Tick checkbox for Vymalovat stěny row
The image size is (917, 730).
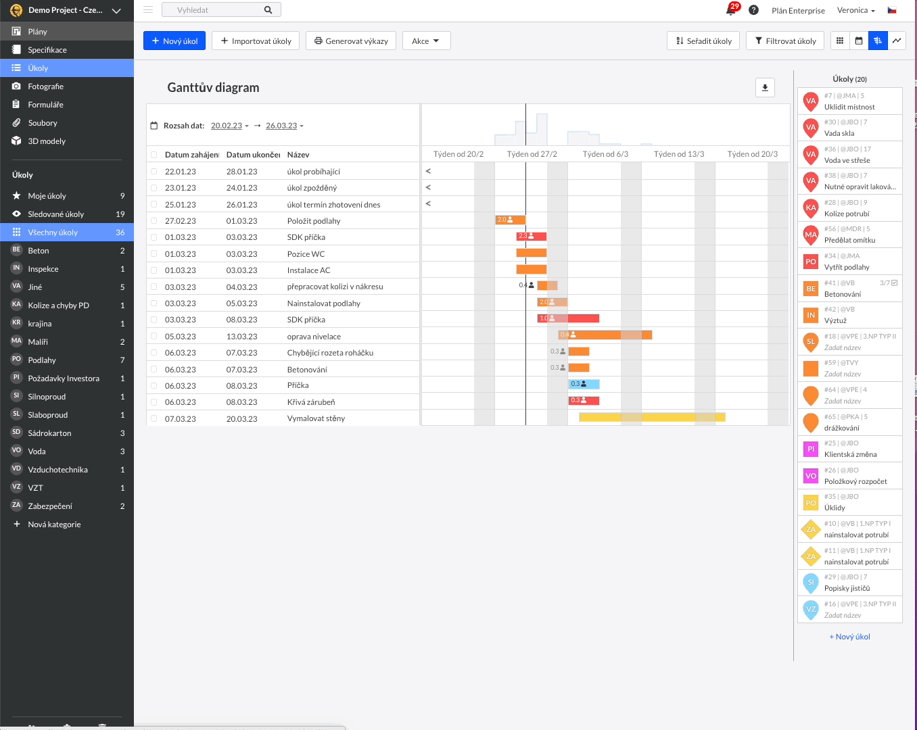(154, 419)
